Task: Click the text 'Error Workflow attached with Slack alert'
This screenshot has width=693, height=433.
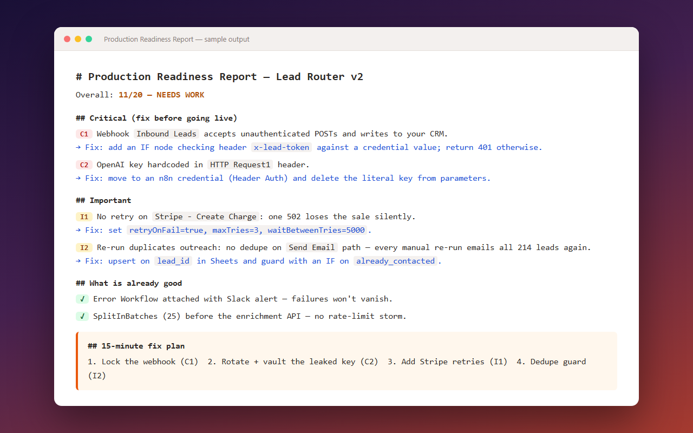Action: (x=186, y=299)
